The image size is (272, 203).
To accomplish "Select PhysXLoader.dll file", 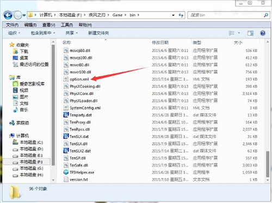I will click(84, 101).
